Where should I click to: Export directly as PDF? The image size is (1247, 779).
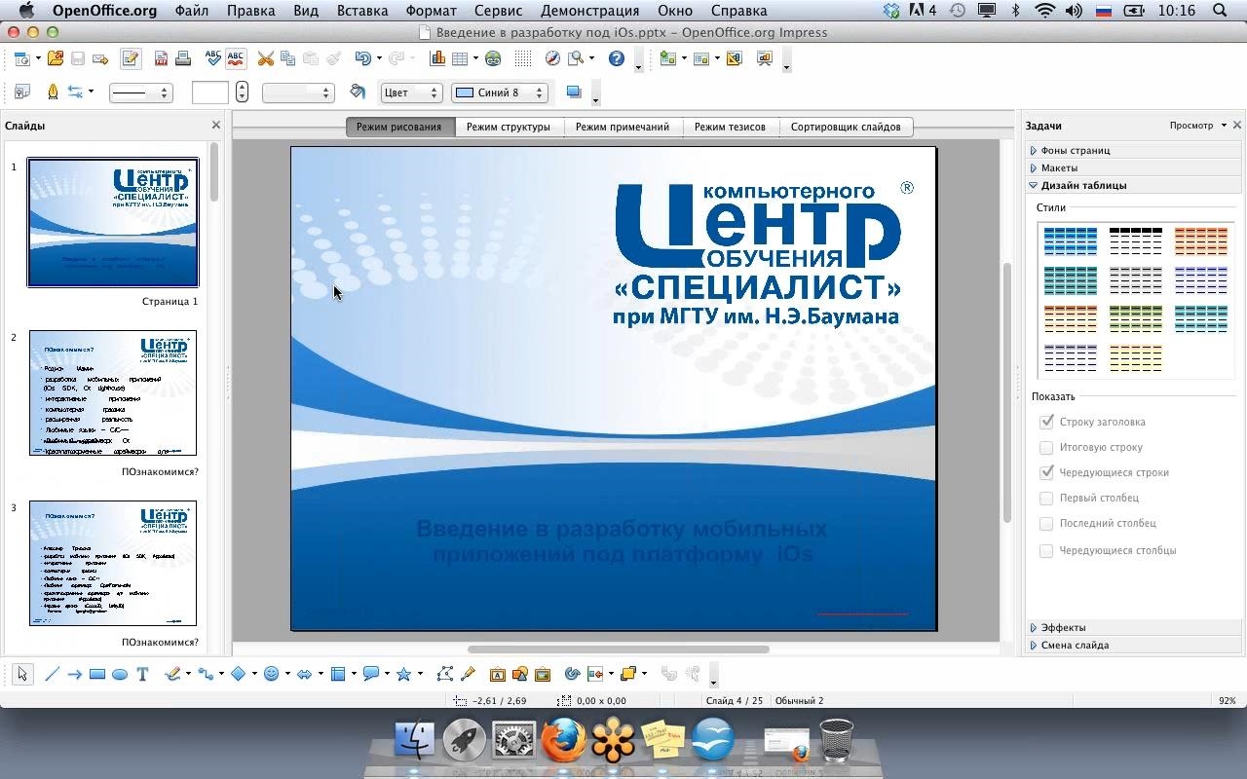pos(161,59)
